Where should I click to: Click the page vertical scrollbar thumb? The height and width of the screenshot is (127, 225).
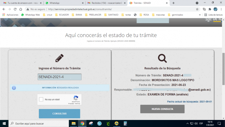[223, 69]
